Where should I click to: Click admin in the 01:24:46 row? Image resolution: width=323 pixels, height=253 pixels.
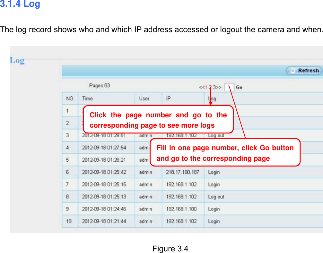coord(146,209)
